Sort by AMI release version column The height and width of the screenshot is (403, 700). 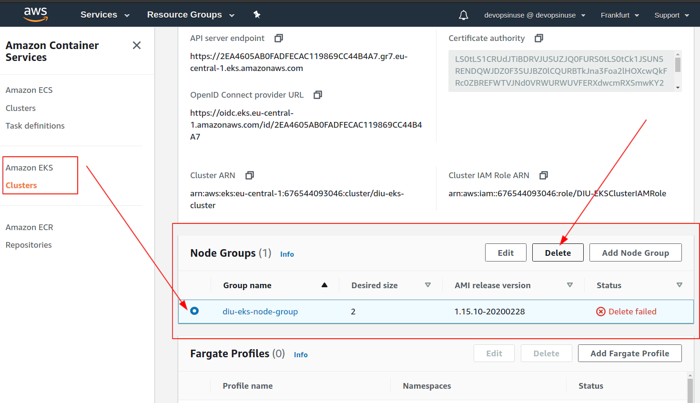(x=570, y=285)
